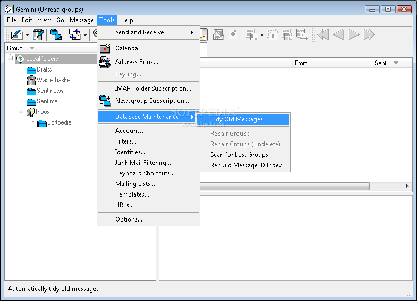Click the Drafts folder icon
The image size is (417, 301).
click(31, 70)
